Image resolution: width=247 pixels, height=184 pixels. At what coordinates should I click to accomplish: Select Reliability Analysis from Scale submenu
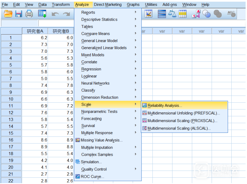tap(165, 106)
